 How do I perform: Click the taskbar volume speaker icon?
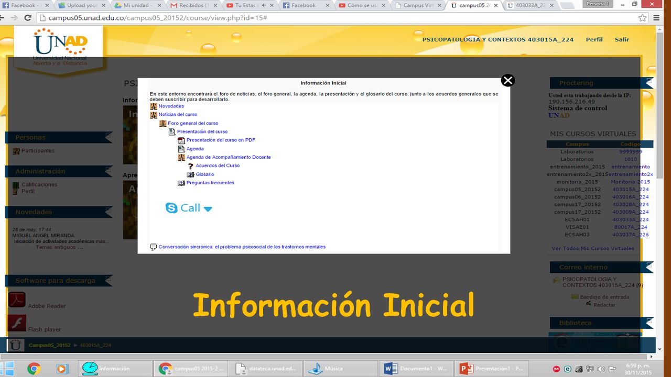point(601,369)
